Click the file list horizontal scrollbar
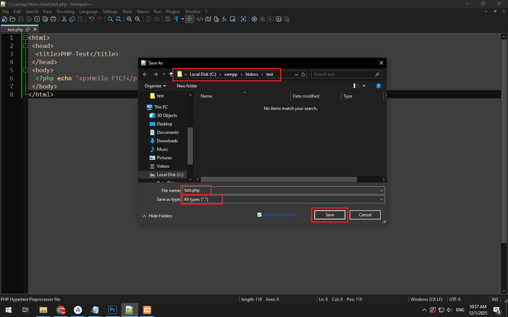 (x=279, y=180)
